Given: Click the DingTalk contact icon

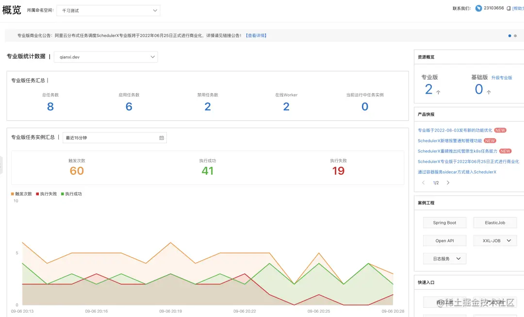Looking at the screenshot, I should (478, 8).
